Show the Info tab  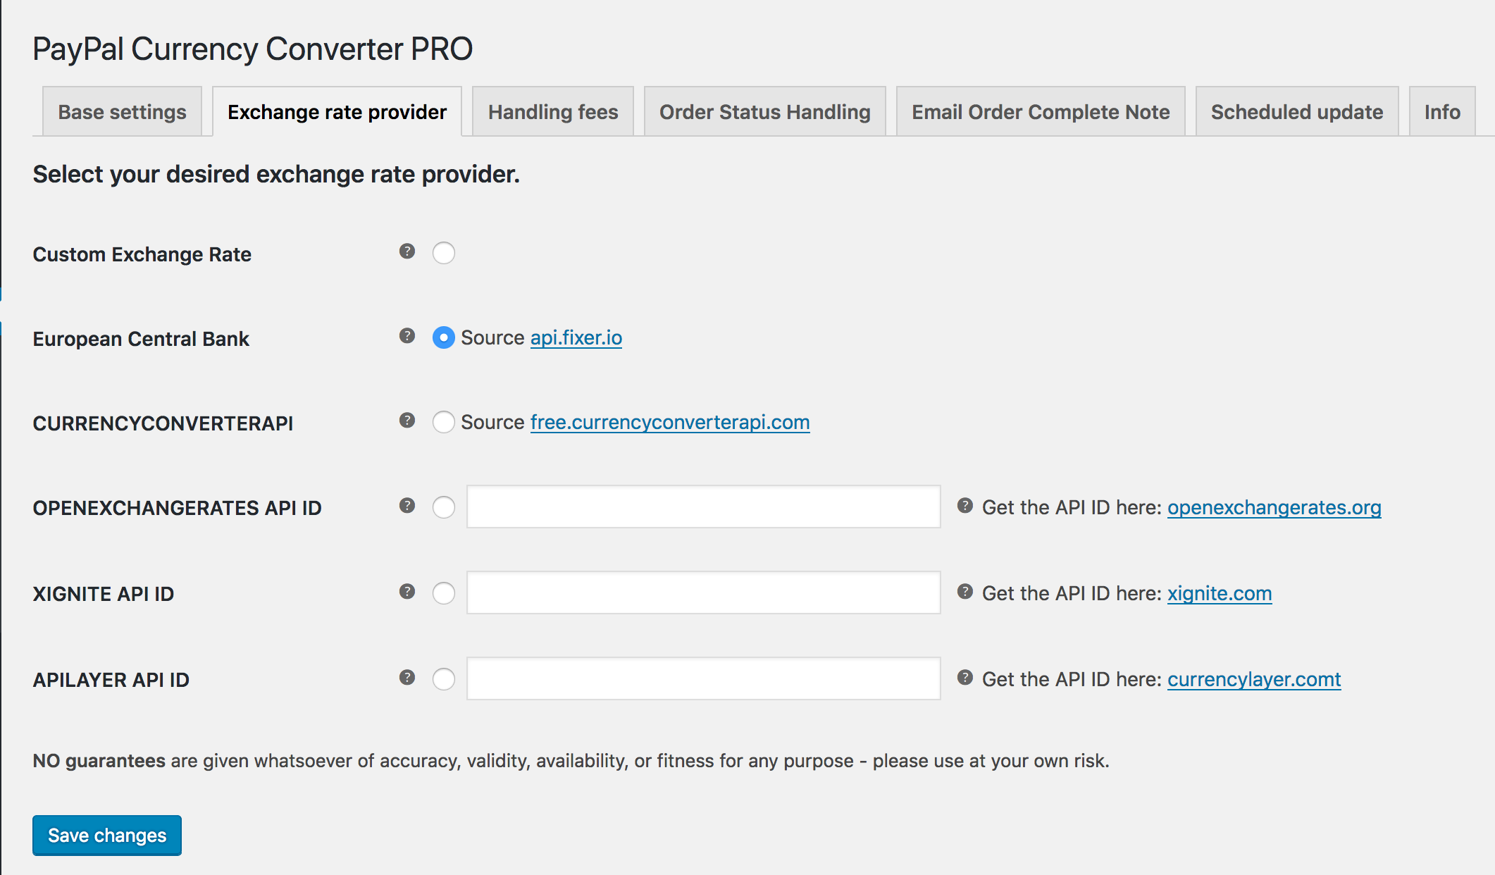pyautogui.click(x=1442, y=111)
